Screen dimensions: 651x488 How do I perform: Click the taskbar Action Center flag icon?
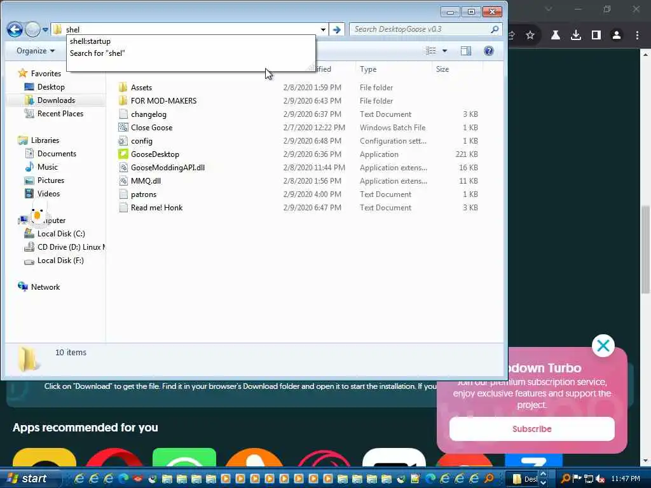click(577, 478)
